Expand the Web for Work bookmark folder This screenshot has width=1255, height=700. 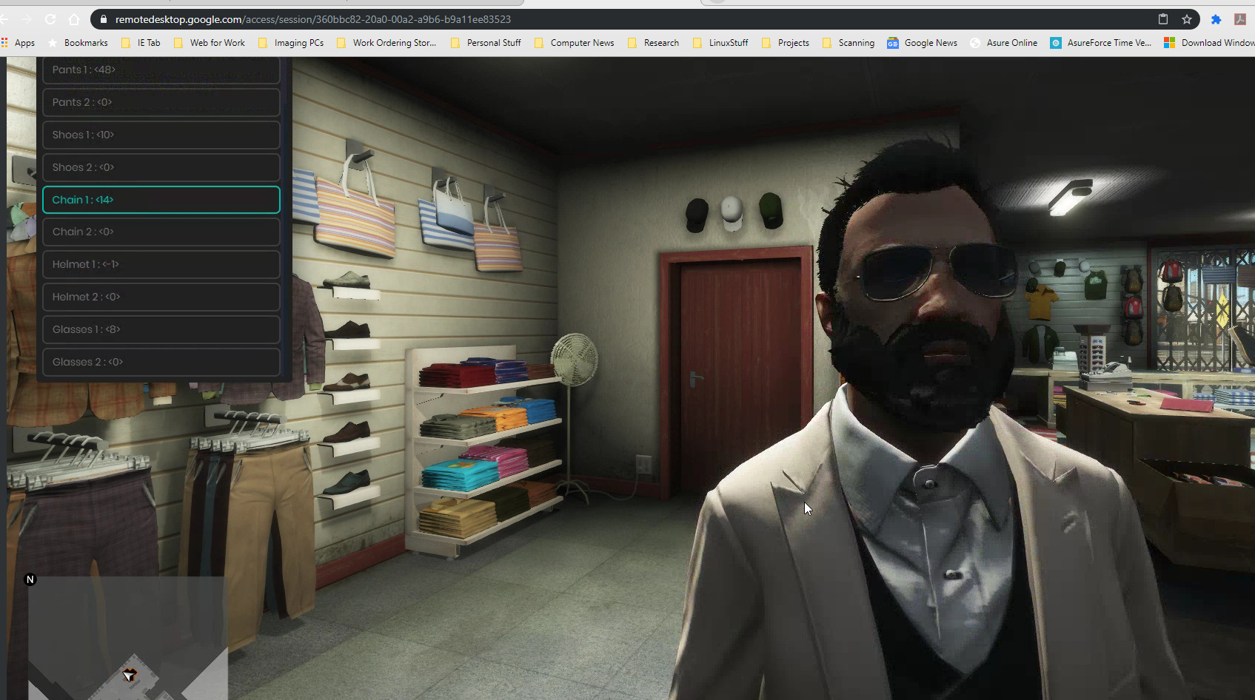[x=209, y=43]
